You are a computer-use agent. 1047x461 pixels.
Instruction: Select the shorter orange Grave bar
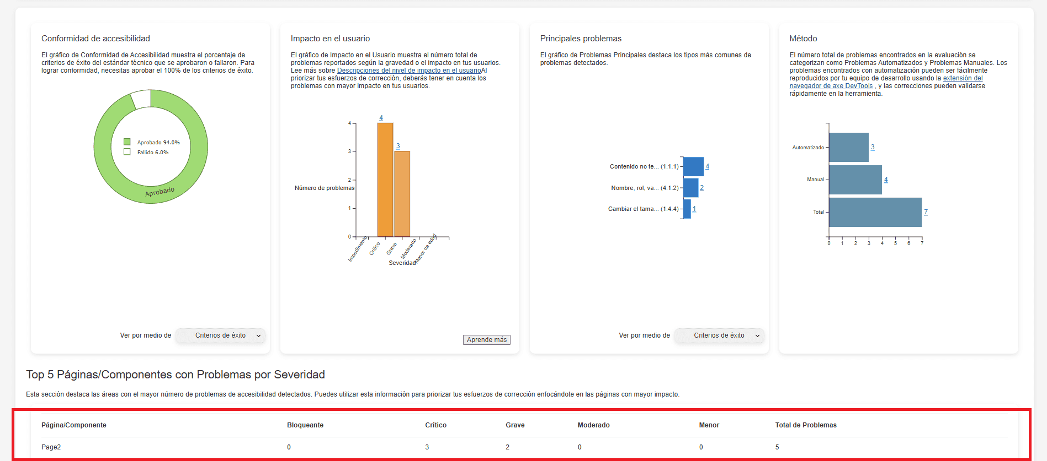tap(402, 194)
